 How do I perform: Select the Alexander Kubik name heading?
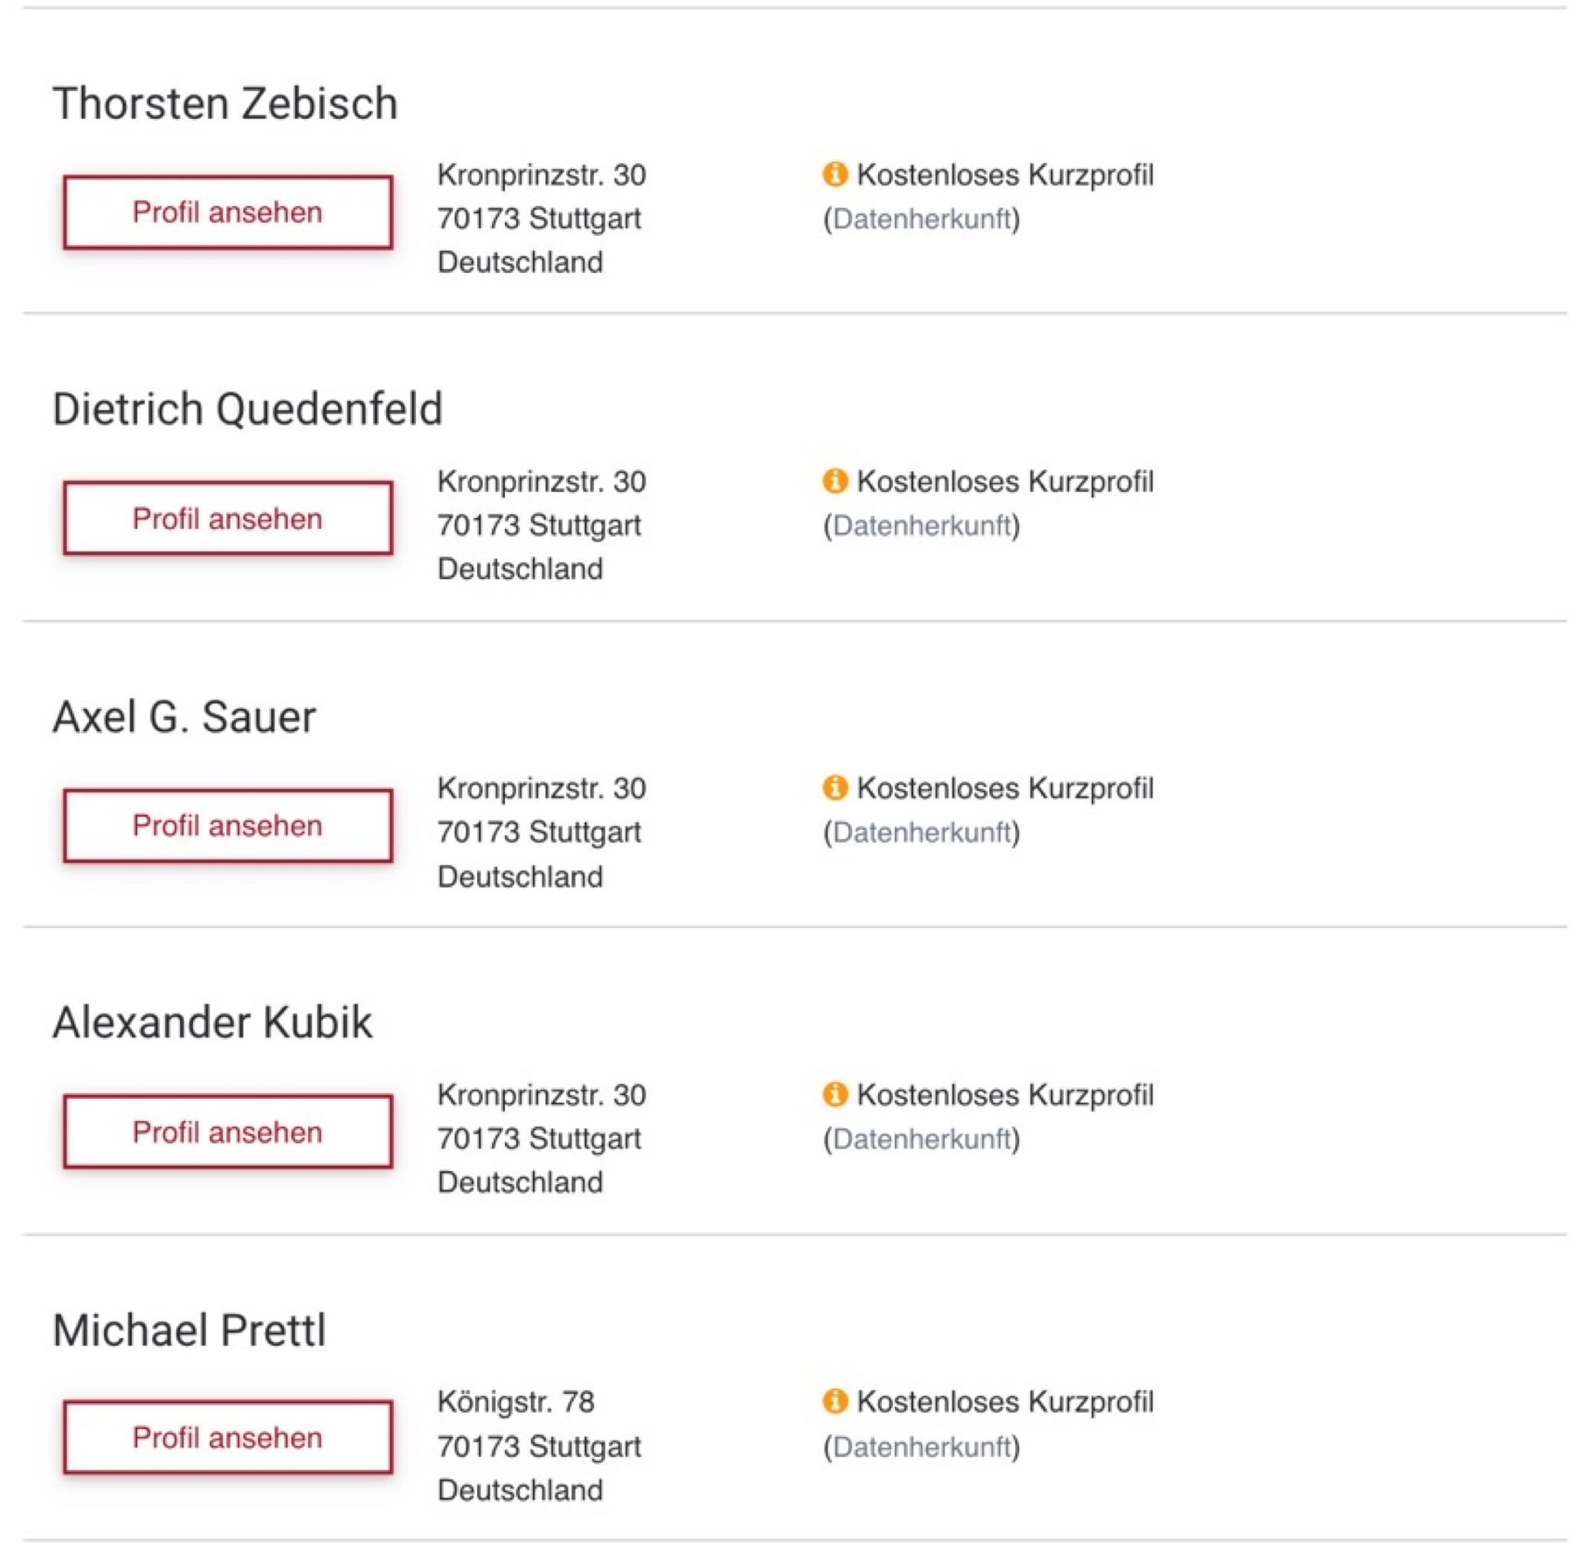click(212, 1022)
